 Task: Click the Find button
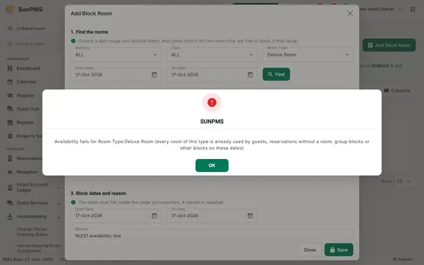(276, 74)
